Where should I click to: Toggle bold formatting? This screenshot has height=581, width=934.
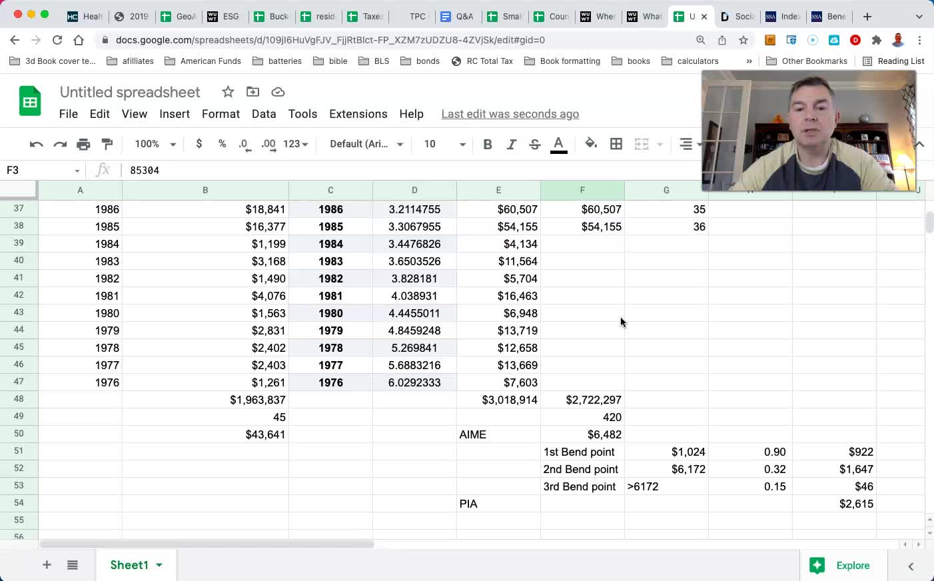click(x=488, y=144)
